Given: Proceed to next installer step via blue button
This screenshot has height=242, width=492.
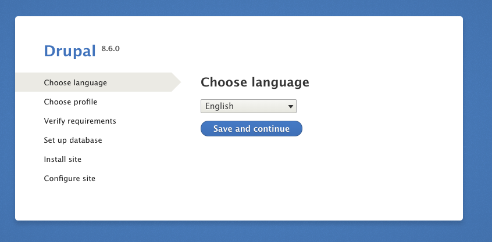Looking at the screenshot, I should 251,129.
